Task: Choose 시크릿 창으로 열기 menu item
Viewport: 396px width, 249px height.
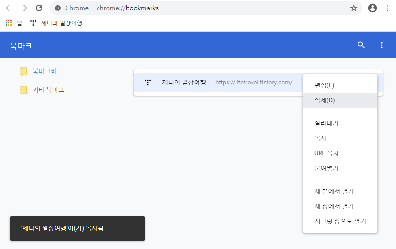Action: (340, 221)
